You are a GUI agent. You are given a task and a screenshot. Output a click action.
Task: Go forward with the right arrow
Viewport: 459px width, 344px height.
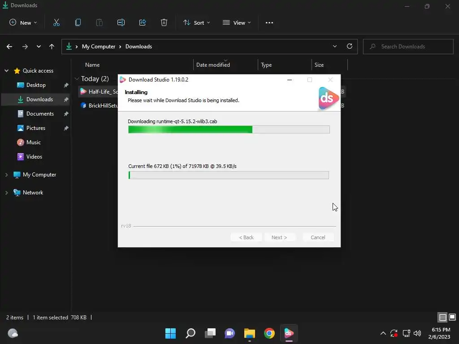click(25, 47)
